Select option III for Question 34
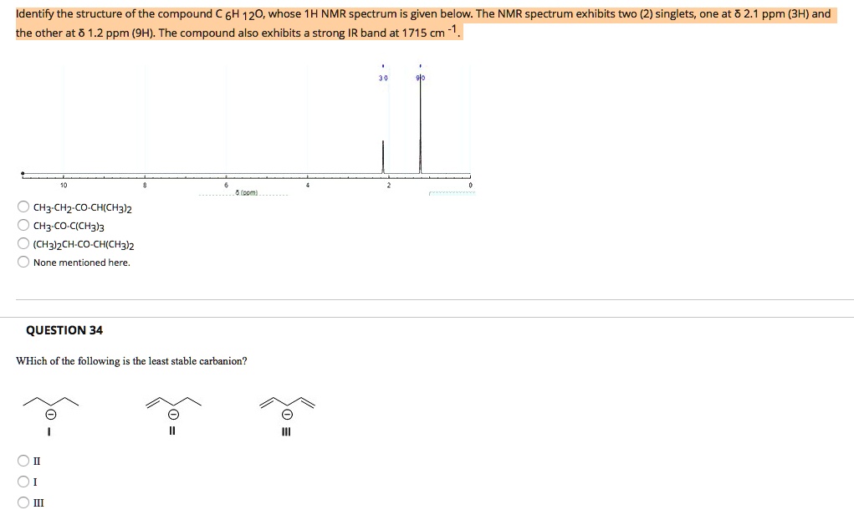Screen dimensions: 854x515 [23, 502]
